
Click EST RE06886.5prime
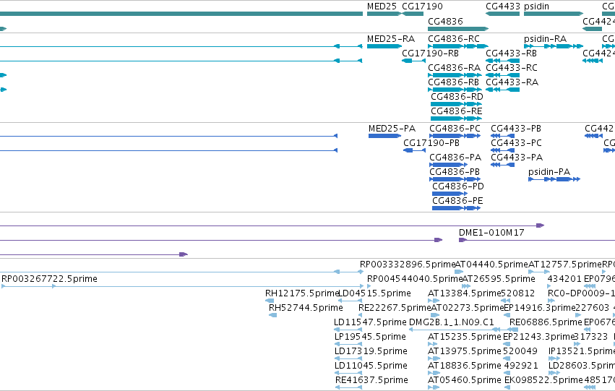546,323
